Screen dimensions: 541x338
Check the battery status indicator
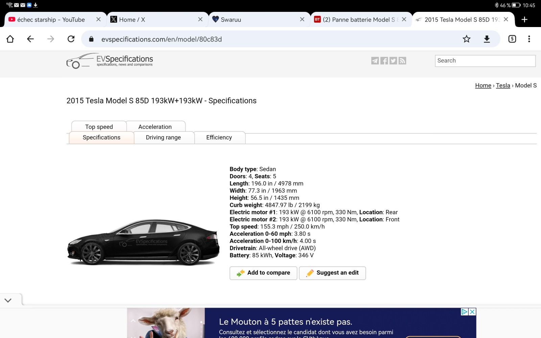click(x=516, y=5)
